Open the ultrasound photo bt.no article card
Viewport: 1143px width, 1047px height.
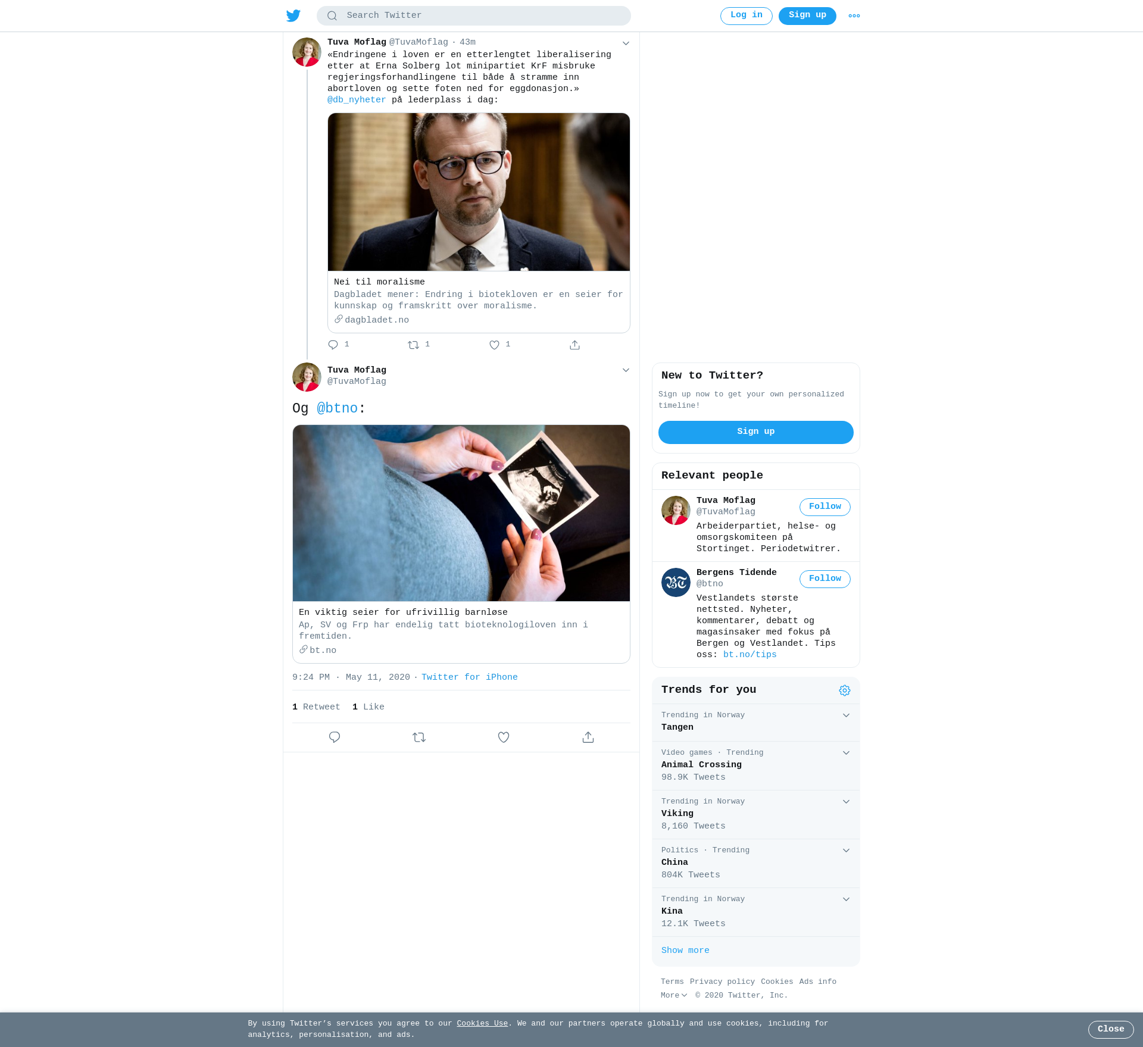click(461, 544)
